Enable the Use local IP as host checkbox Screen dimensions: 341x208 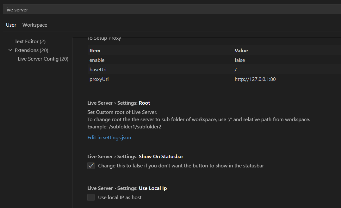point(91,197)
